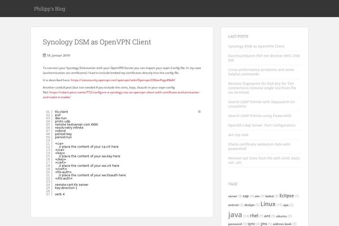
Task: Select the vim tag
Action: [x=257, y=197]
